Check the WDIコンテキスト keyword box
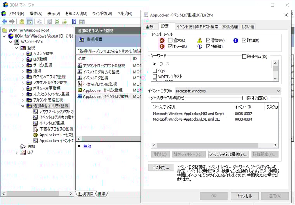Image resolution: width=295 pixels, height=205 pixels. 154,76
